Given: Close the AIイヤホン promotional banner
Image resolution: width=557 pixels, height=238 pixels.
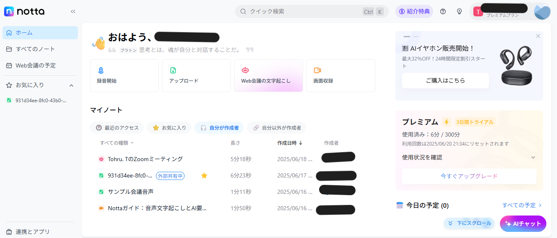Looking at the screenshot, I should (x=538, y=36).
